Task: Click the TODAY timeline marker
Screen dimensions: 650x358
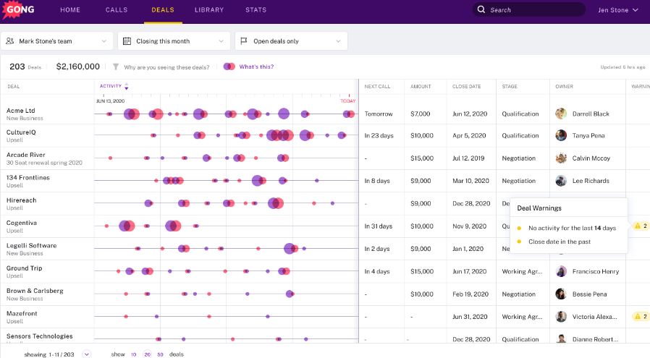Action: [347, 101]
